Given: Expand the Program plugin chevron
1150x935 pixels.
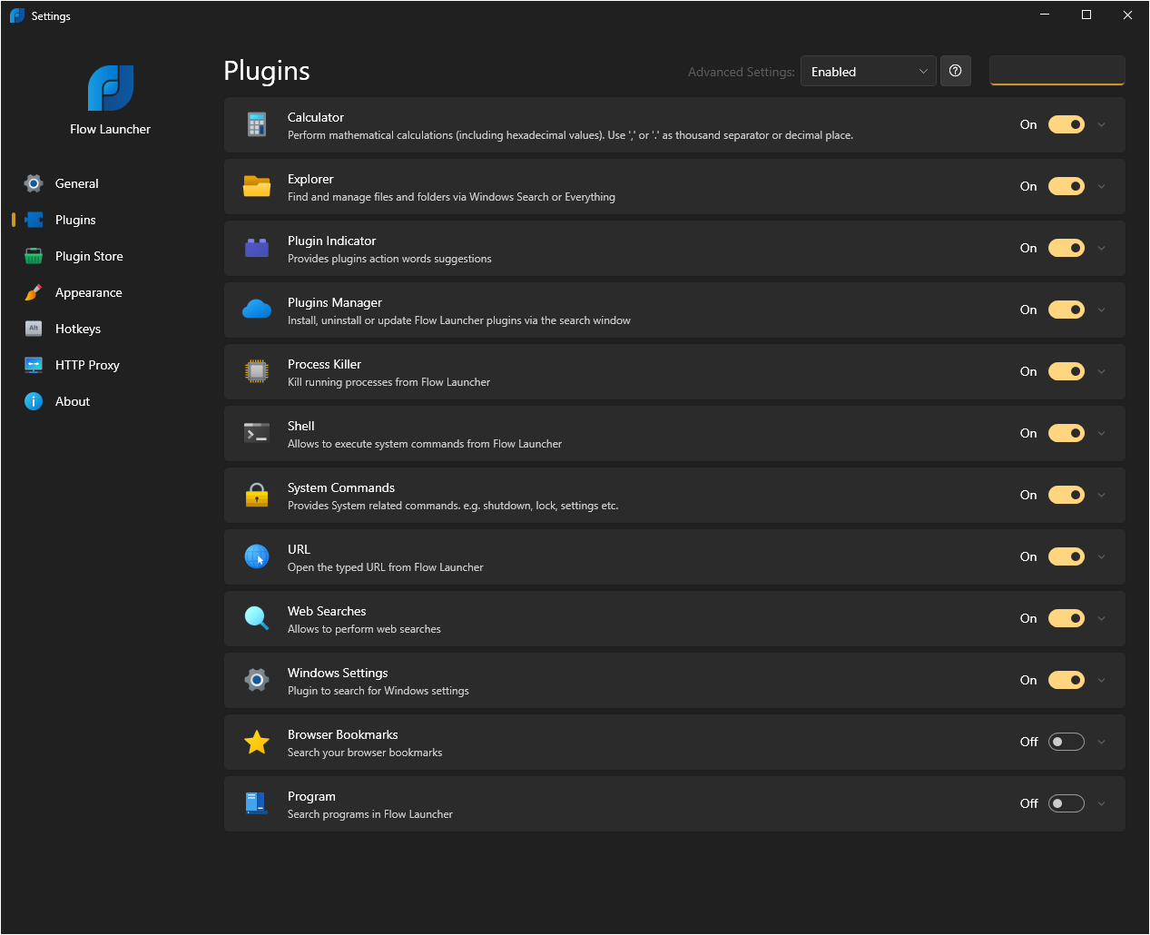Looking at the screenshot, I should [1102, 803].
